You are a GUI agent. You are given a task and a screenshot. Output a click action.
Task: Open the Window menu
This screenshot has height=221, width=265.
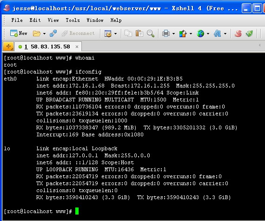coord(95,20)
